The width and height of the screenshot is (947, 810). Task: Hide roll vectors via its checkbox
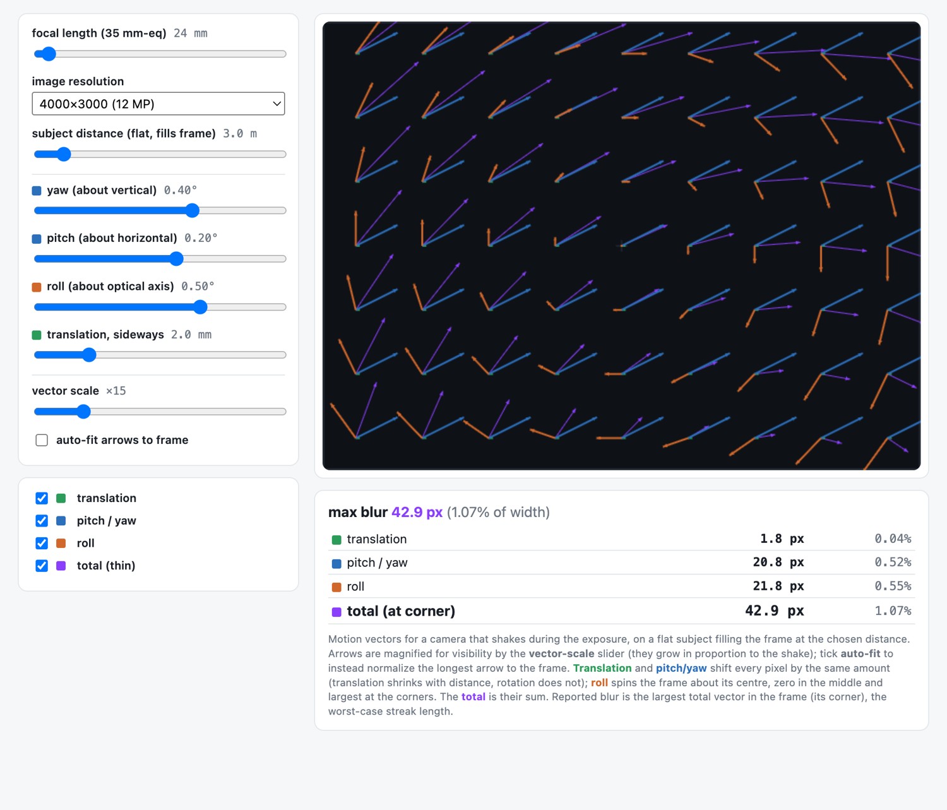pos(42,543)
